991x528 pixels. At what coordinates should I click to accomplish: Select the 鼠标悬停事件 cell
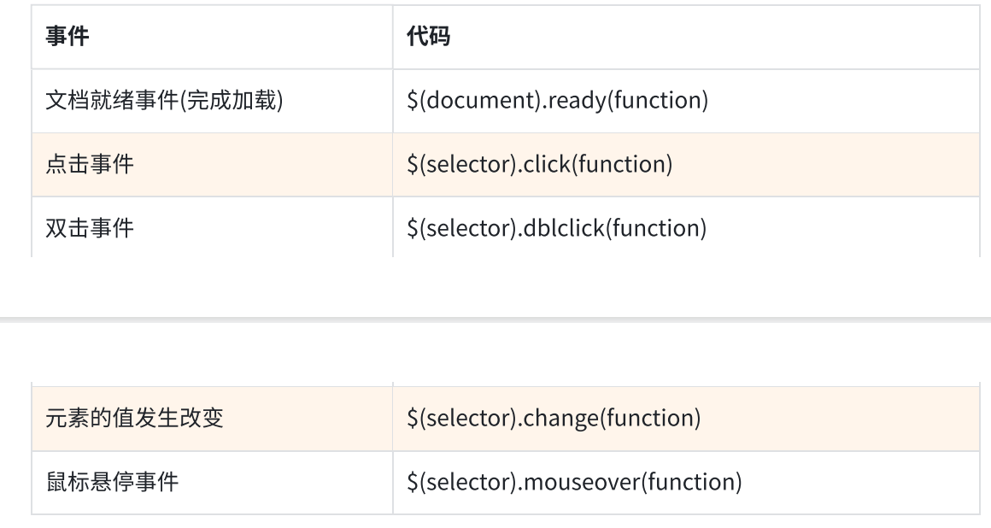click(x=111, y=482)
